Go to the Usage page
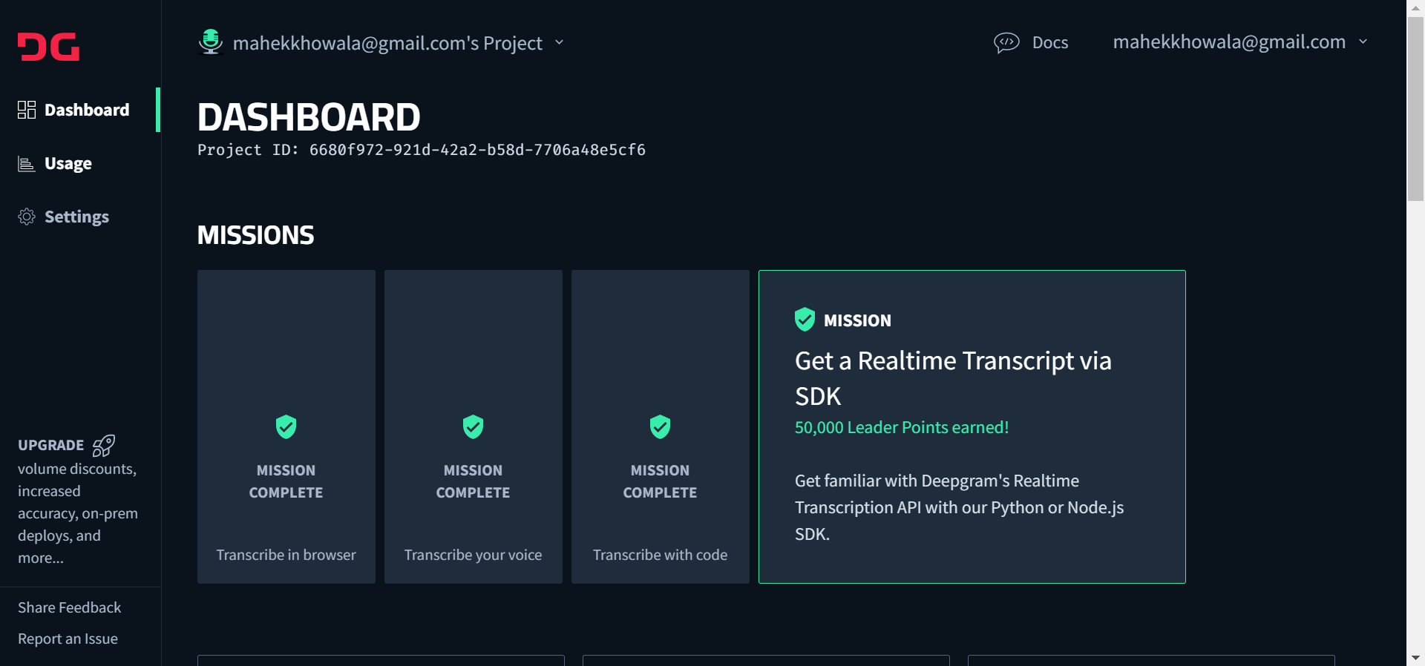1425x666 pixels. [68, 164]
